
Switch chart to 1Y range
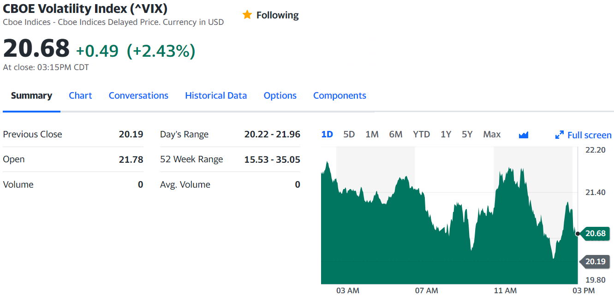pyautogui.click(x=446, y=134)
